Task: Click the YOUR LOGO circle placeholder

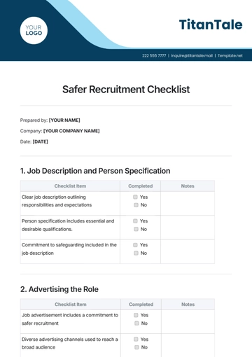Action: tap(34, 30)
